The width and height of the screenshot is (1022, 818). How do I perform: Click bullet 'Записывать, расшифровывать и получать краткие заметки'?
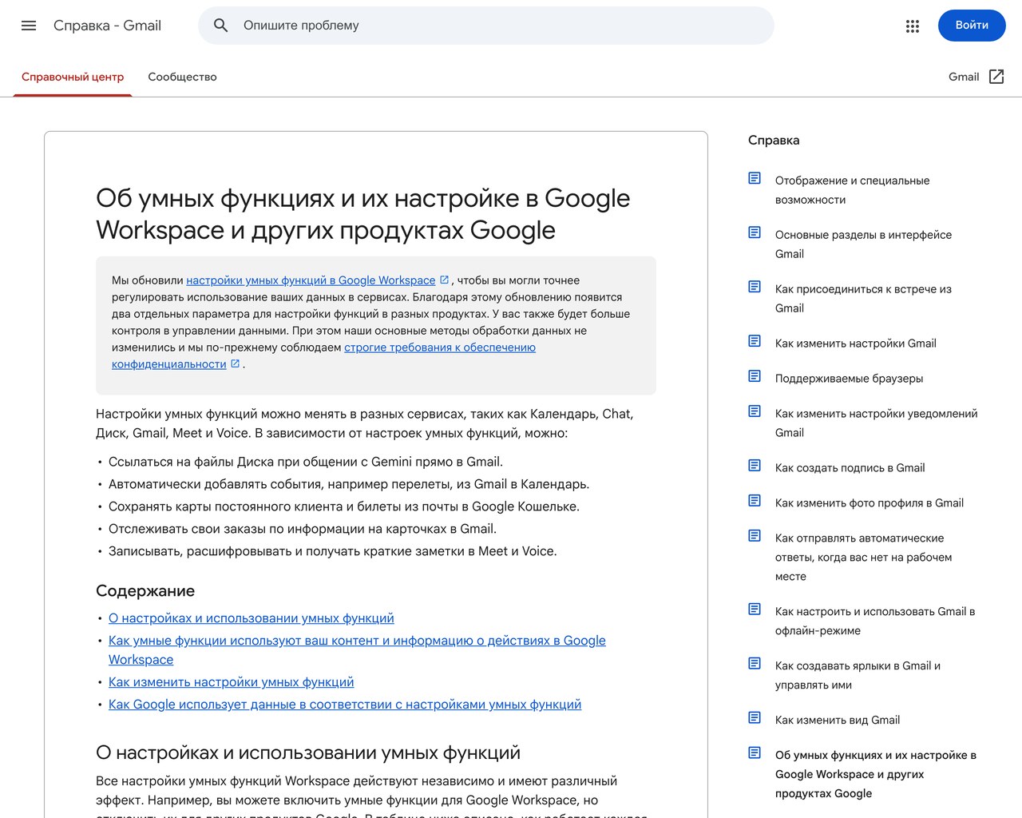(333, 551)
